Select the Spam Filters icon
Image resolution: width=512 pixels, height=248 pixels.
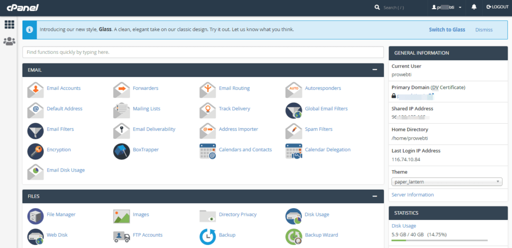tap(293, 131)
